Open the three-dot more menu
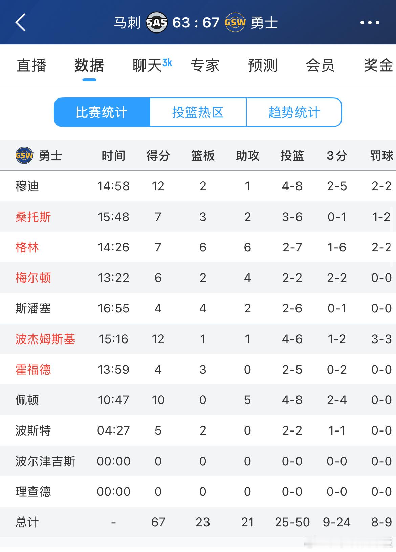 pyautogui.click(x=370, y=23)
